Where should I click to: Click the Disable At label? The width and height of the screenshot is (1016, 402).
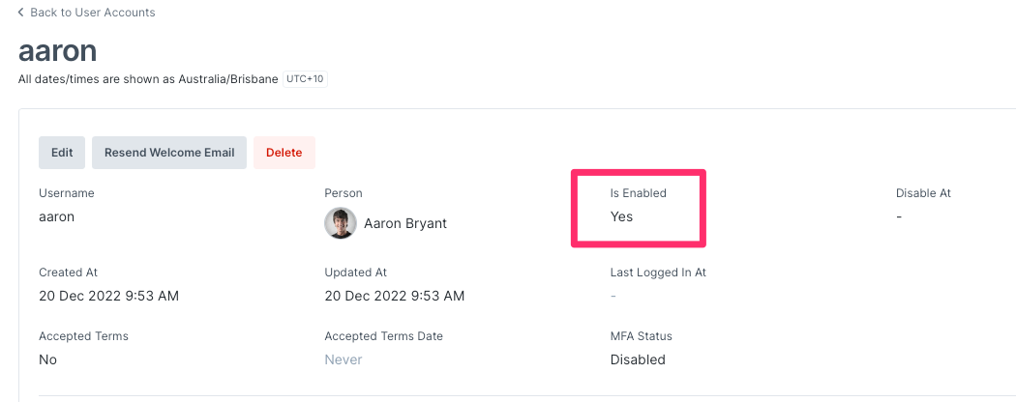923,193
